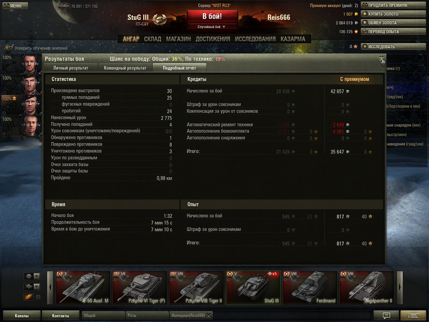The image size is (429, 322).
Task: Open the notification center list icon
Action: click(x=413, y=316)
